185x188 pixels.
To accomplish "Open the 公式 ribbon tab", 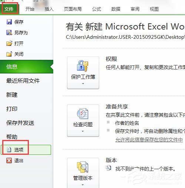I will coord(97,9).
